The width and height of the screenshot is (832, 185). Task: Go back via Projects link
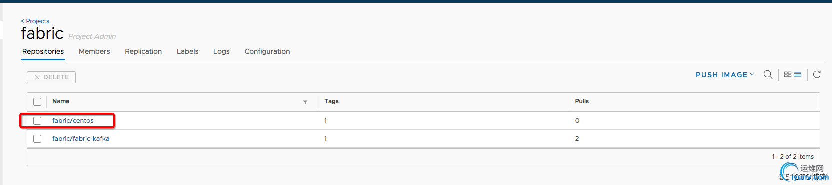point(35,21)
